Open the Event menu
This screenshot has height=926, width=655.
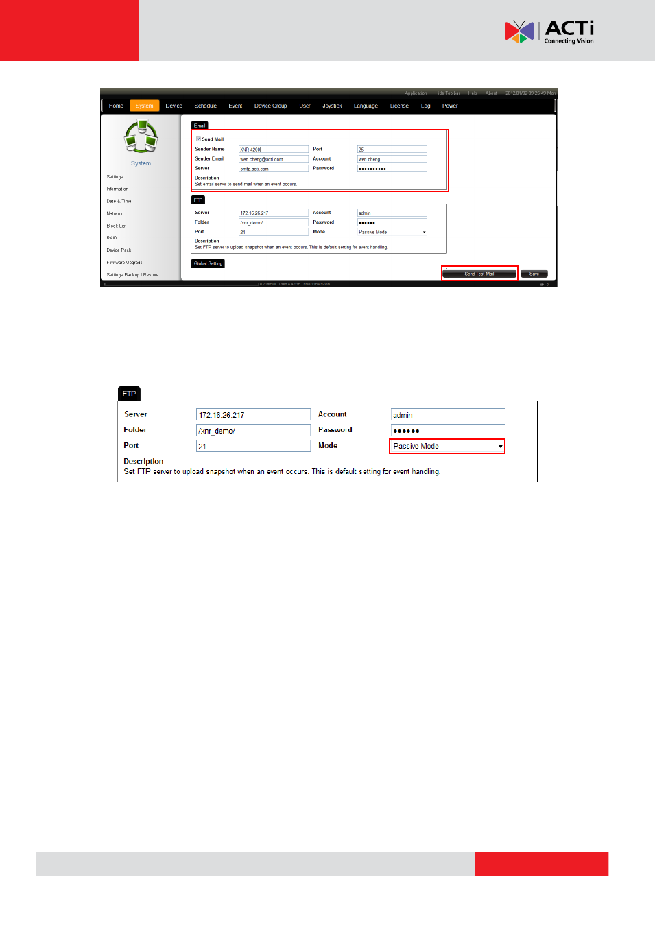click(235, 106)
